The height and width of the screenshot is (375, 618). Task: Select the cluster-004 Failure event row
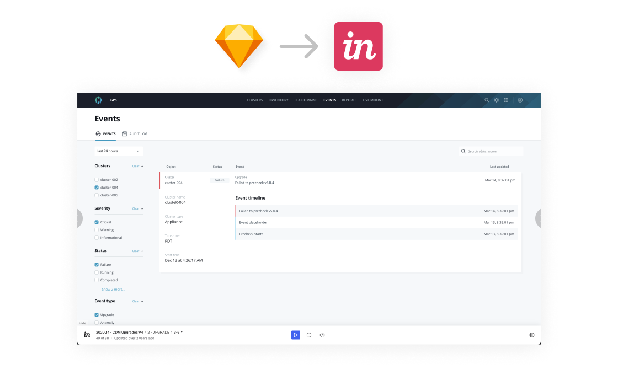point(340,180)
